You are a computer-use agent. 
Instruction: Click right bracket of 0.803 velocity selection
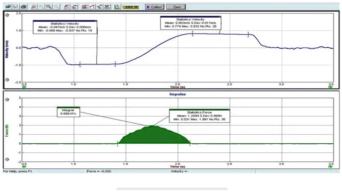coord(248,34)
